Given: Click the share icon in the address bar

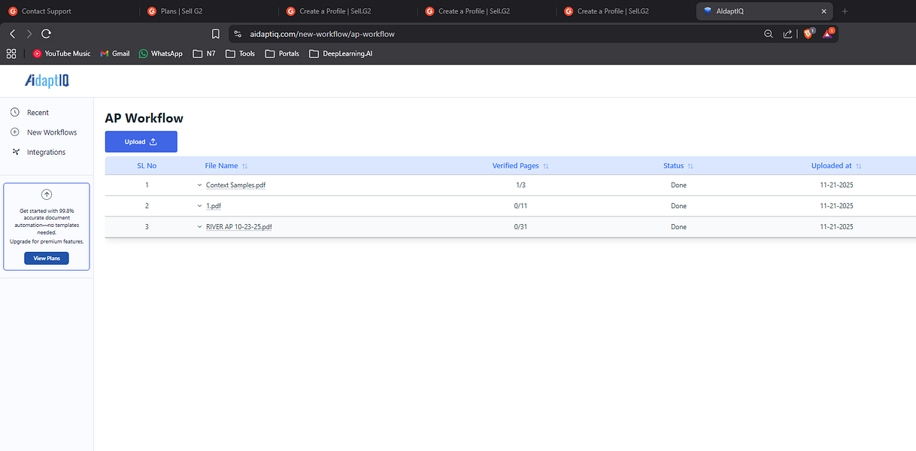Looking at the screenshot, I should [787, 34].
